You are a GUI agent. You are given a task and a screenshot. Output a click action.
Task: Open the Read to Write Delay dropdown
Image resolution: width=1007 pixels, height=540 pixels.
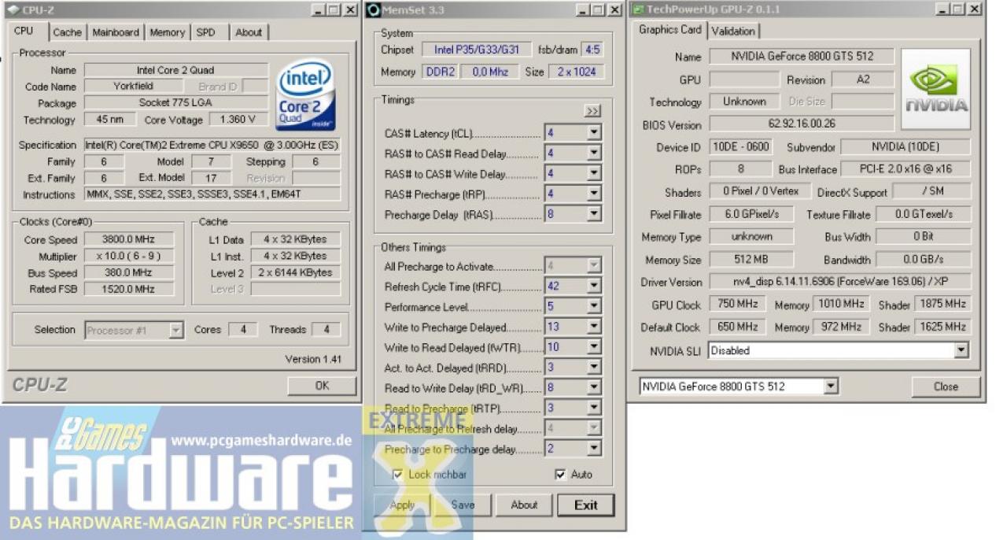(x=594, y=388)
